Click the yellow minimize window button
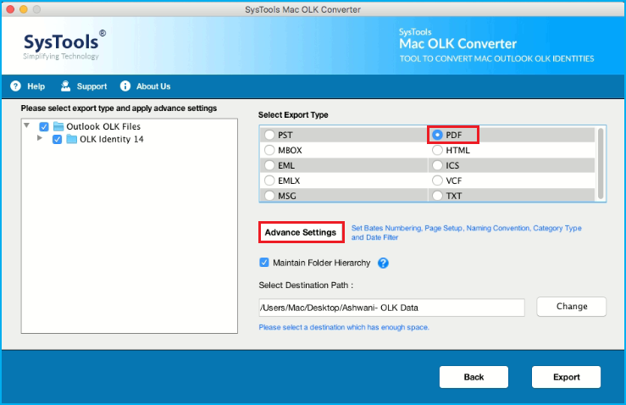 [24, 9]
